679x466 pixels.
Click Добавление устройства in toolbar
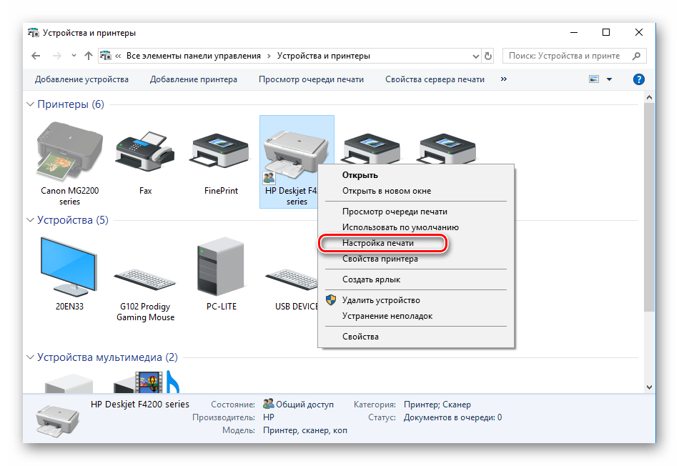pyautogui.click(x=81, y=79)
